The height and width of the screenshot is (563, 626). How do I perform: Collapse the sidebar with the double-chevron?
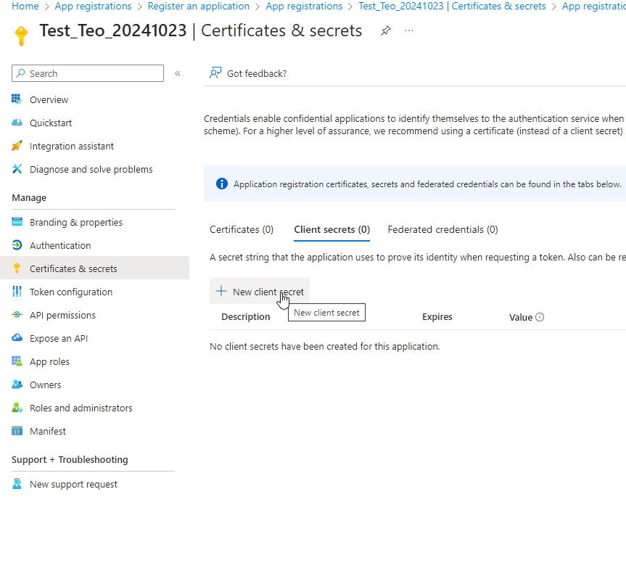[178, 73]
